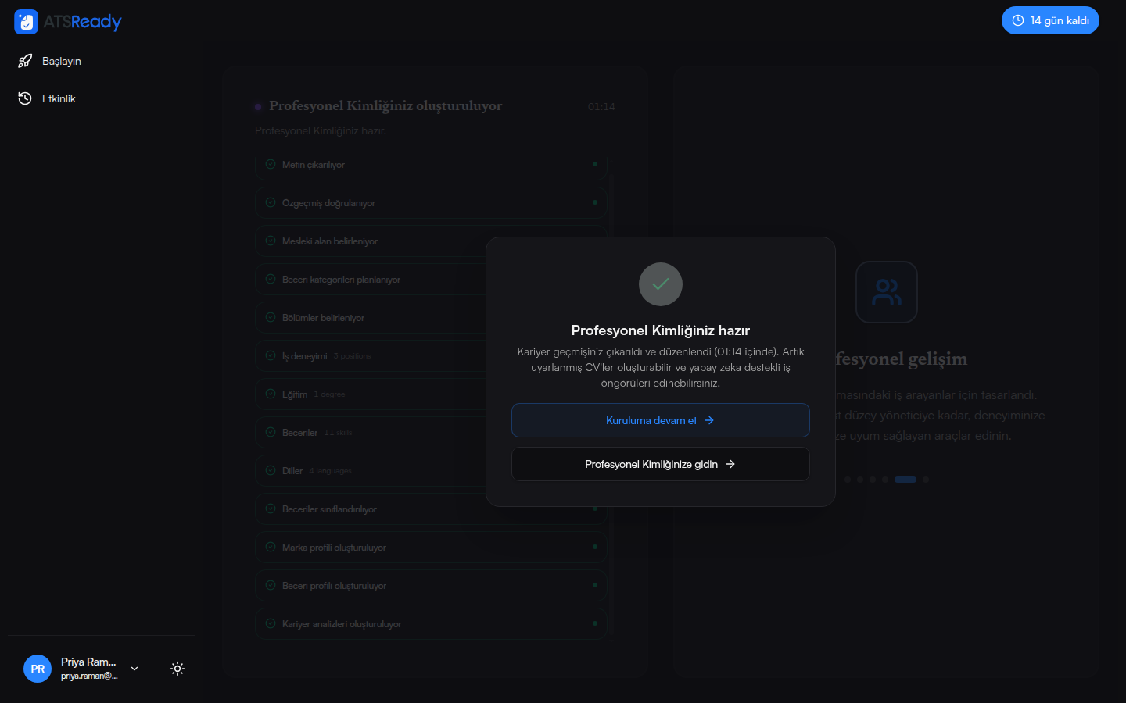Click the 01:14 elapsed timer text
Image resolution: width=1126 pixels, height=703 pixels.
pyautogui.click(x=601, y=106)
